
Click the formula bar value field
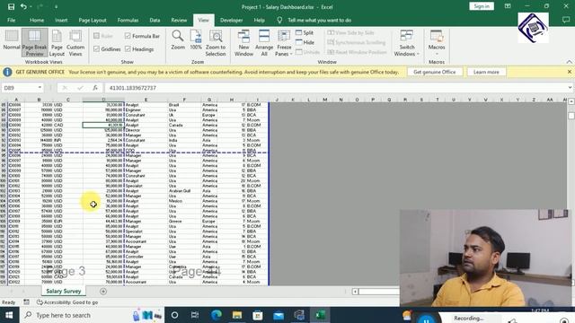coord(335,88)
